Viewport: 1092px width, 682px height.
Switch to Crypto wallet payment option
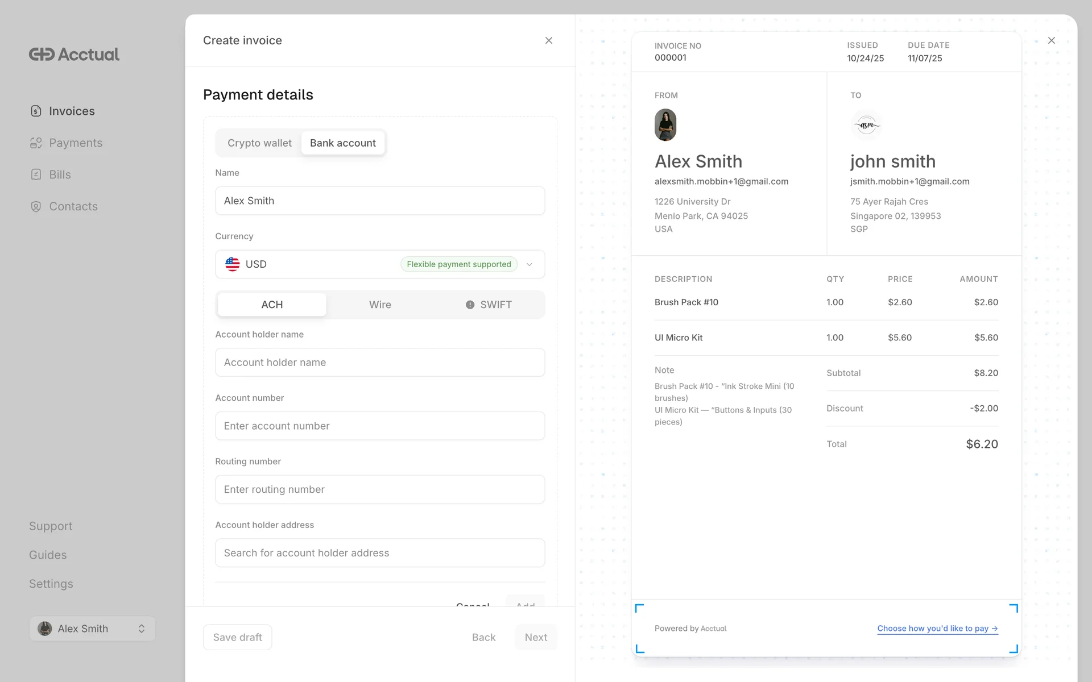click(x=259, y=143)
